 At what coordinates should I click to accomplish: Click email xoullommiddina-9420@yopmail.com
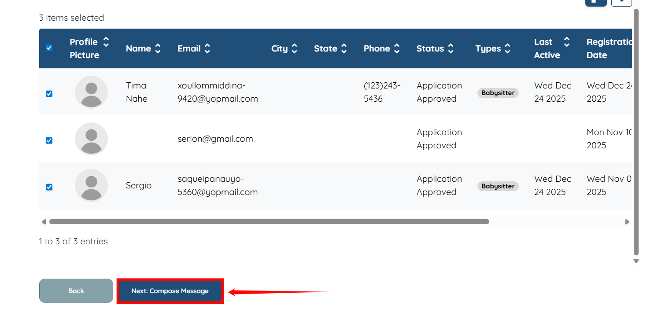click(x=218, y=92)
